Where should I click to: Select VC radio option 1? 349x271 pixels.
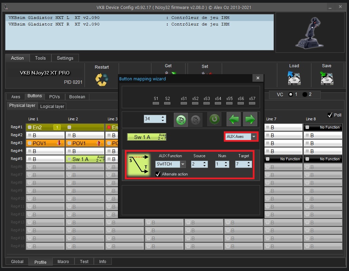(290, 94)
